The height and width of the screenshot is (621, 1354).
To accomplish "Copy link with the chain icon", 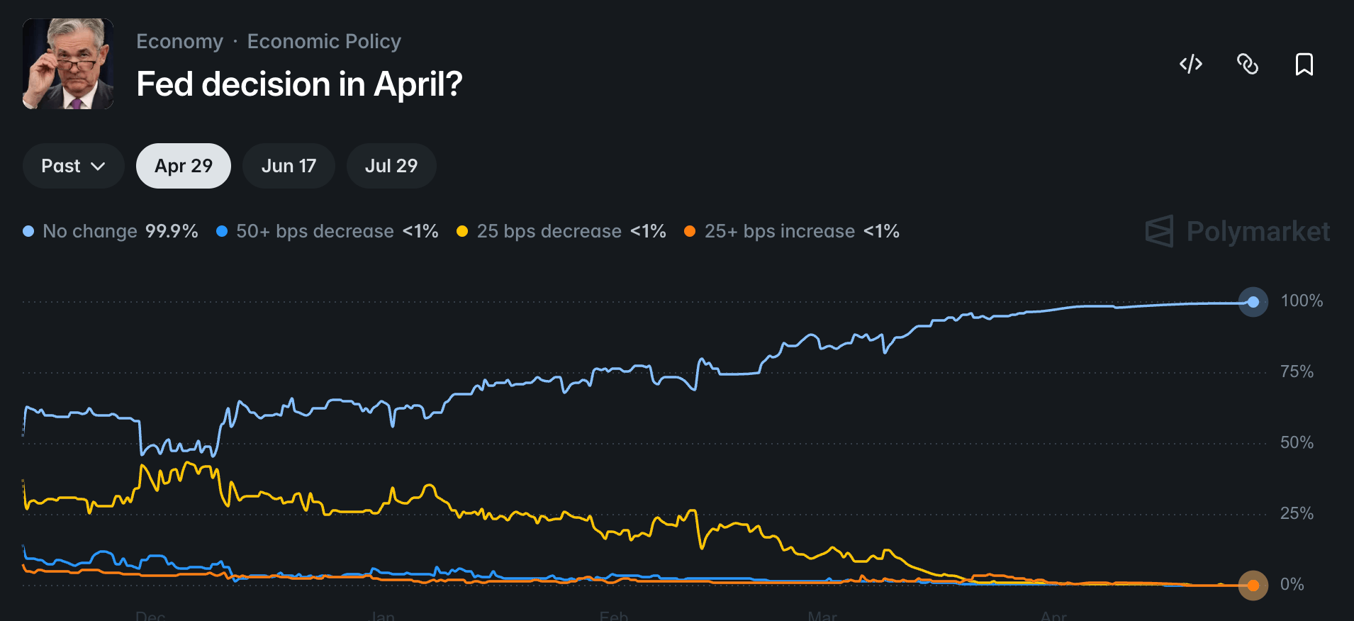I will [x=1248, y=64].
